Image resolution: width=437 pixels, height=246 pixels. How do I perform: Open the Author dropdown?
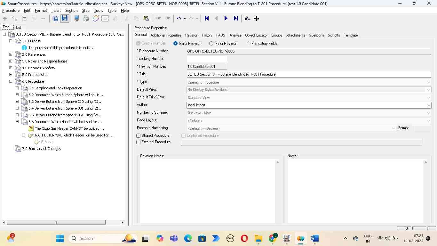[x=428, y=105]
